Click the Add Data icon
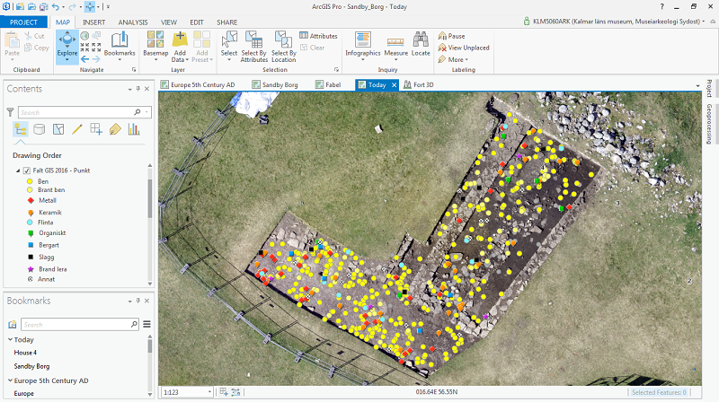Screen dimensions: 719x402 pos(180,39)
